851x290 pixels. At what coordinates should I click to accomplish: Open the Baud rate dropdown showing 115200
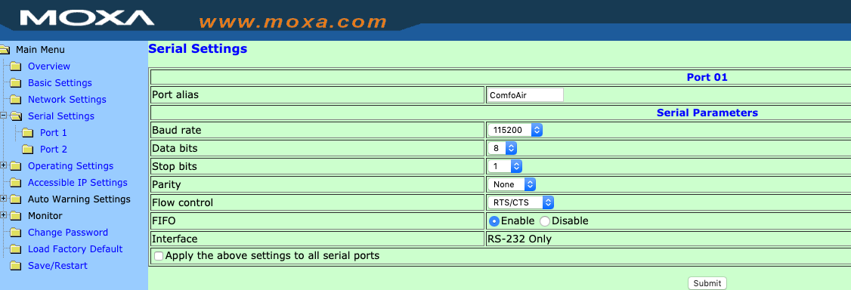[x=515, y=130]
